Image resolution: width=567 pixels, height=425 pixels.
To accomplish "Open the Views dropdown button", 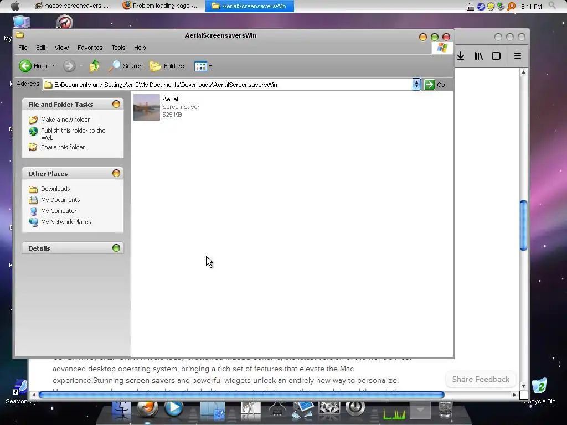I will [x=203, y=66].
